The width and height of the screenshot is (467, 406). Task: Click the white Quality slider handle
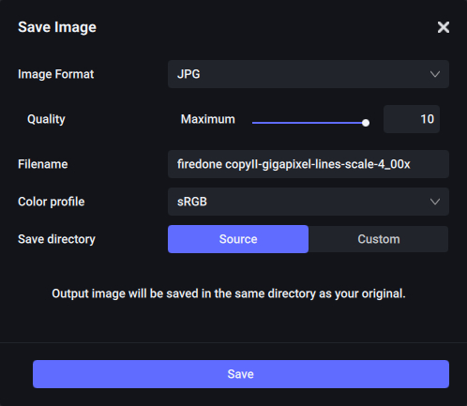coord(366,123)
